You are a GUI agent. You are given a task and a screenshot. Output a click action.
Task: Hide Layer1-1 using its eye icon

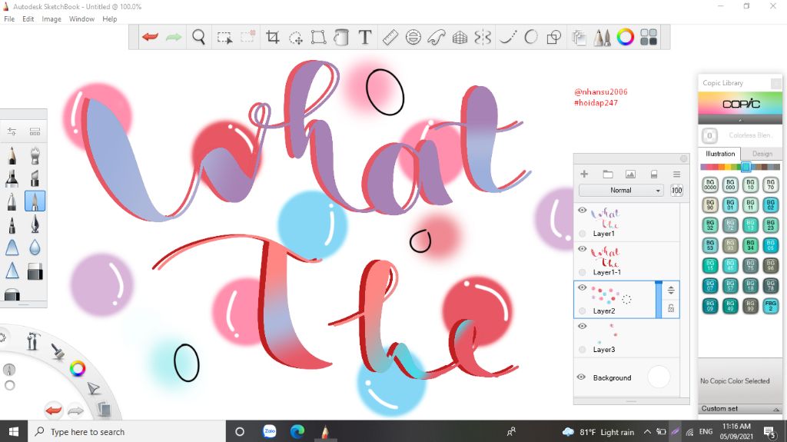point(583,249)
